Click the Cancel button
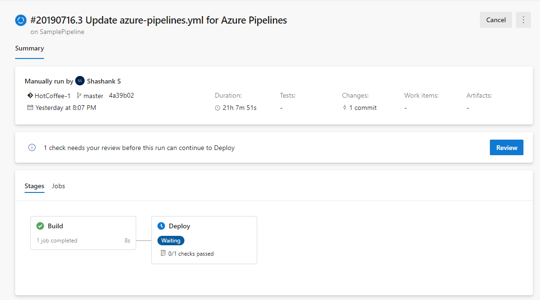 [496, 20]
